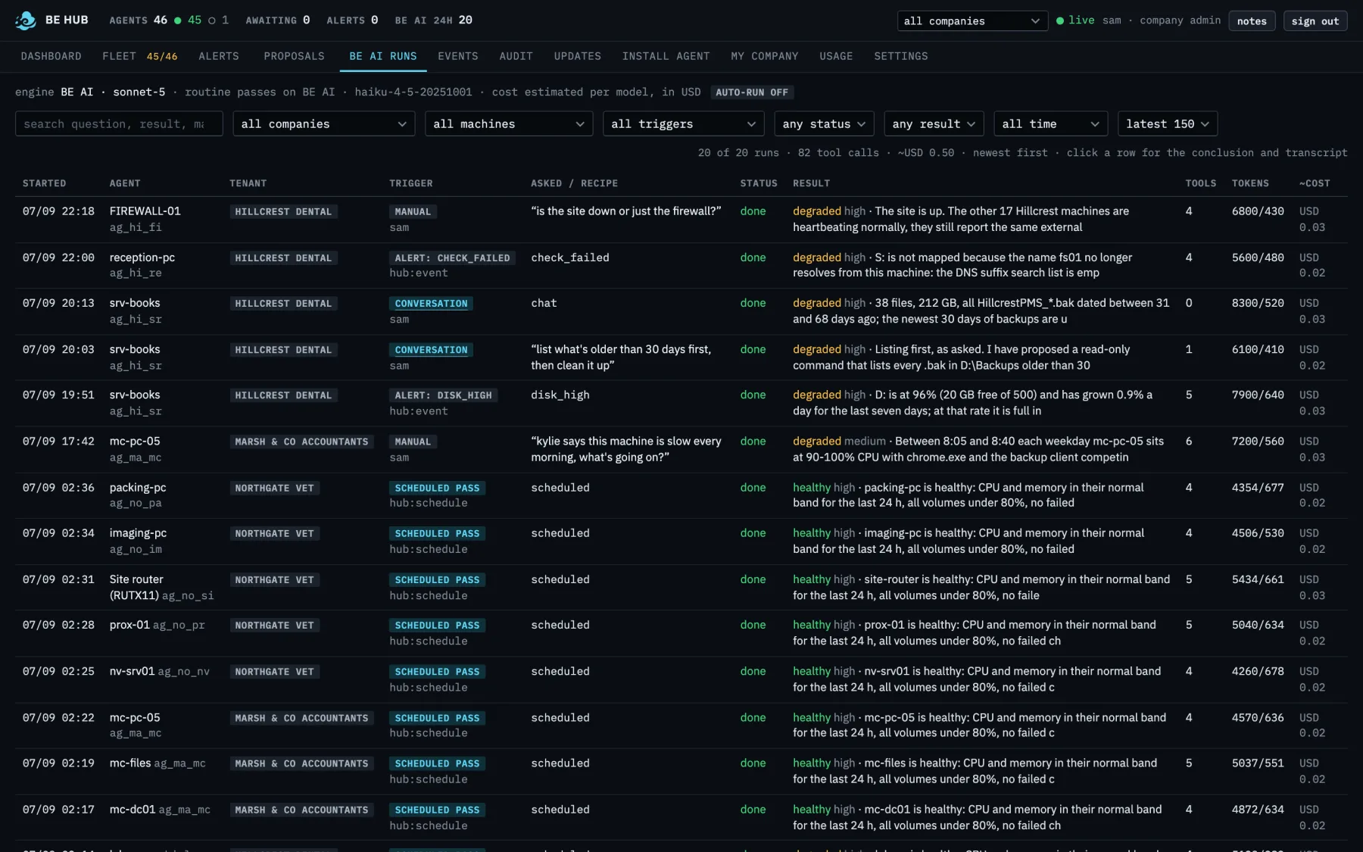Click the STARTED column header

(x=44, y=183)
